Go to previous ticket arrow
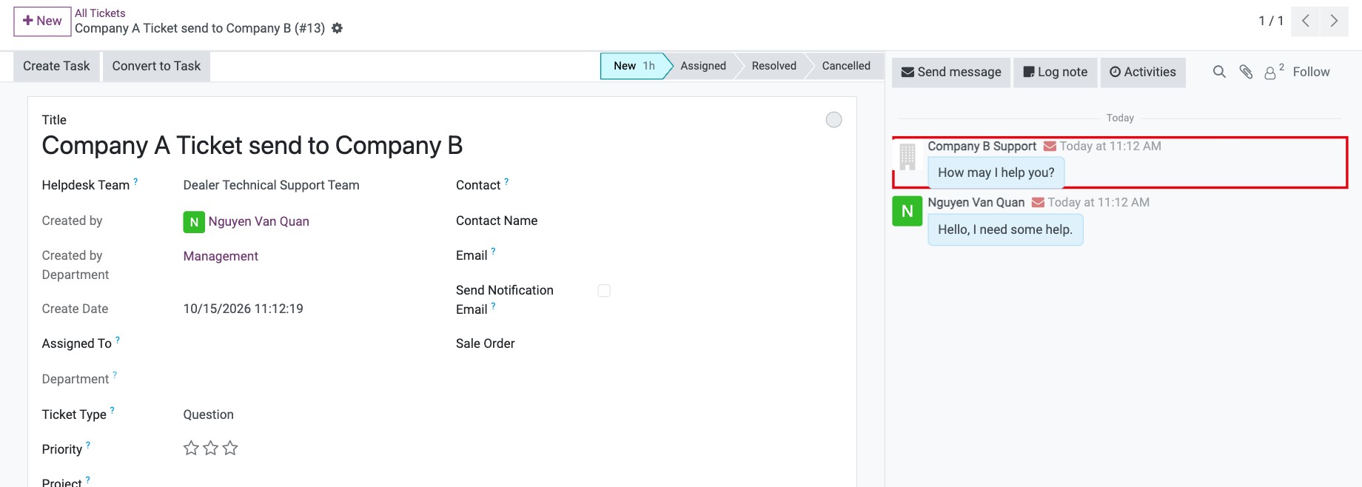Image resolution: width=1362 pixels, height=487 pixels. (1306, 21)
